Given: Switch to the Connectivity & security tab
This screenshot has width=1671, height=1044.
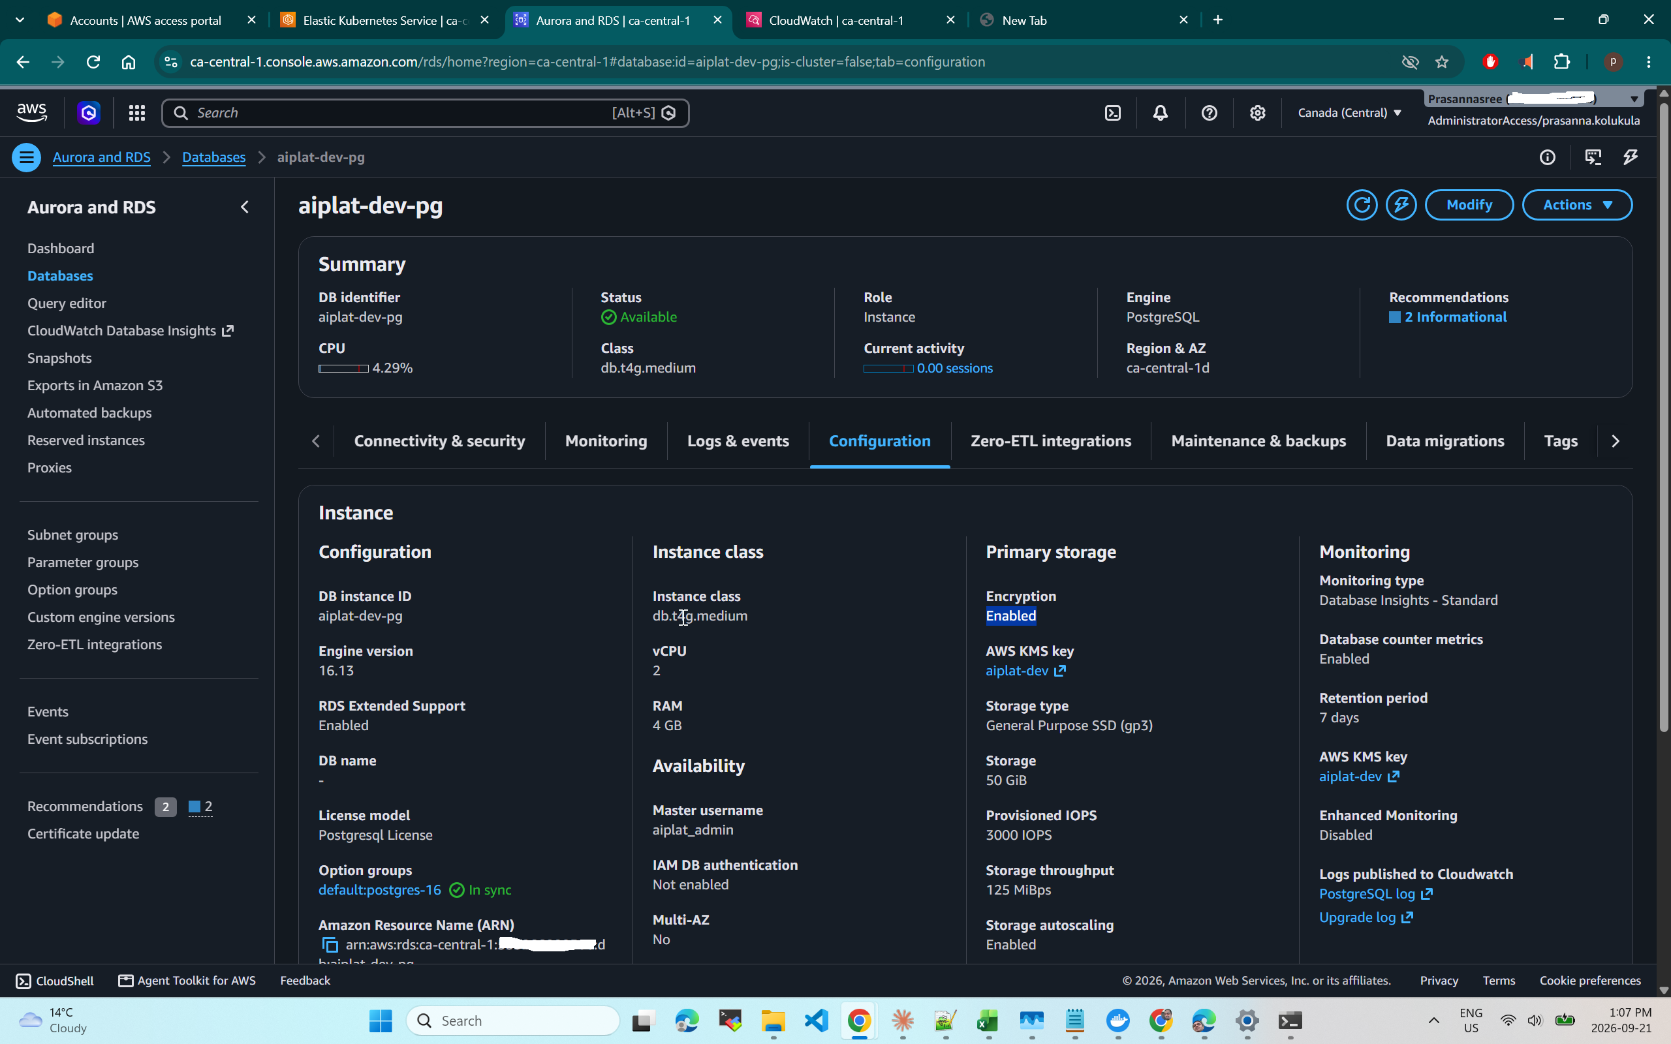Looking at the screenshot, I should pyautogui.click(x=439, y=441).
